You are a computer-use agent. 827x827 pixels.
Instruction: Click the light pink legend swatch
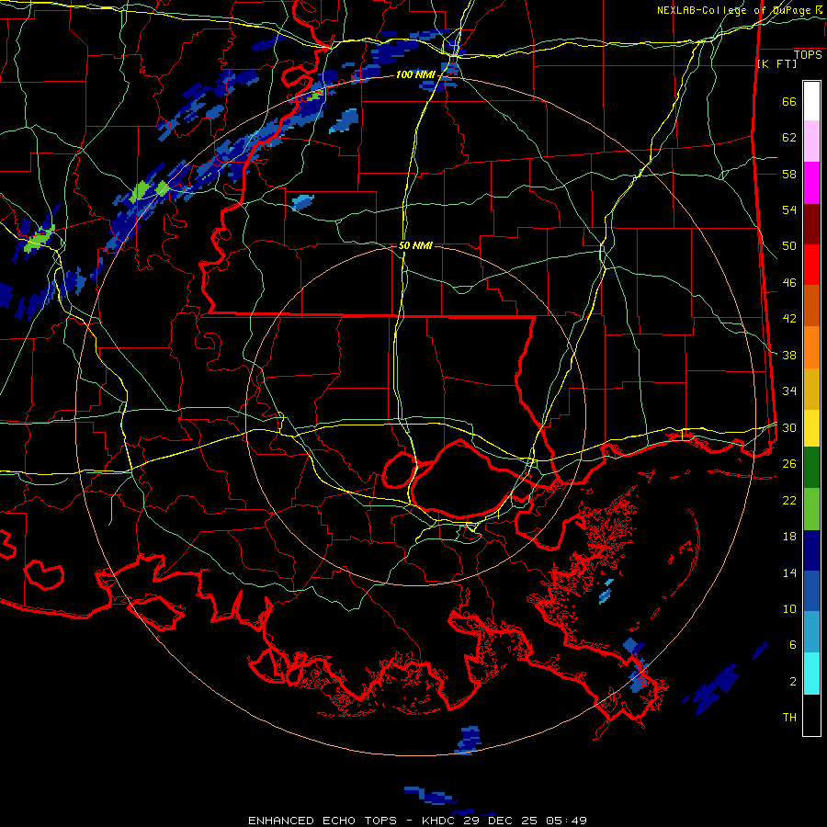tap(811, 142)
